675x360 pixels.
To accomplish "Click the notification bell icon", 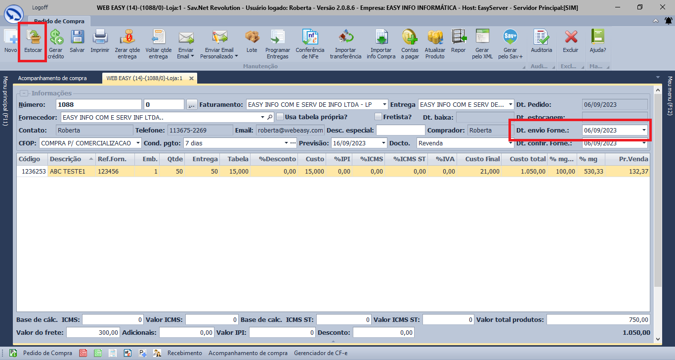I will (x=668, y=21).
